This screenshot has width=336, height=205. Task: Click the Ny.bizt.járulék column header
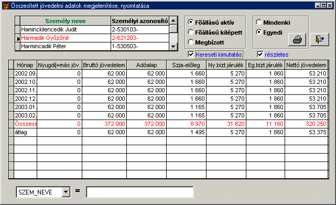226,65
